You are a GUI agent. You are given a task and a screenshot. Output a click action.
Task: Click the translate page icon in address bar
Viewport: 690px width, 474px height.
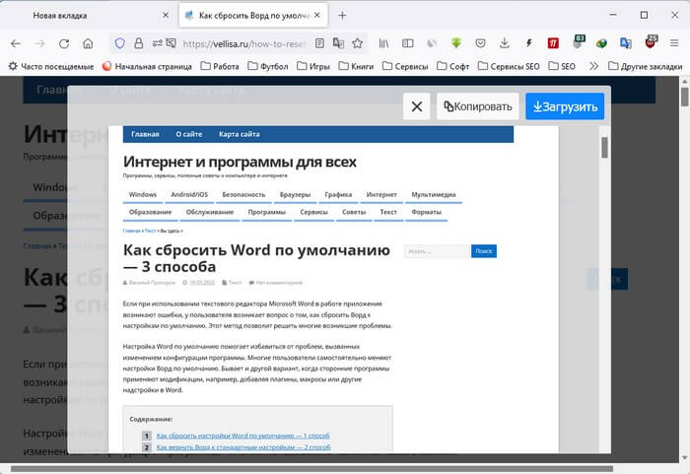(x=338, y=43)
